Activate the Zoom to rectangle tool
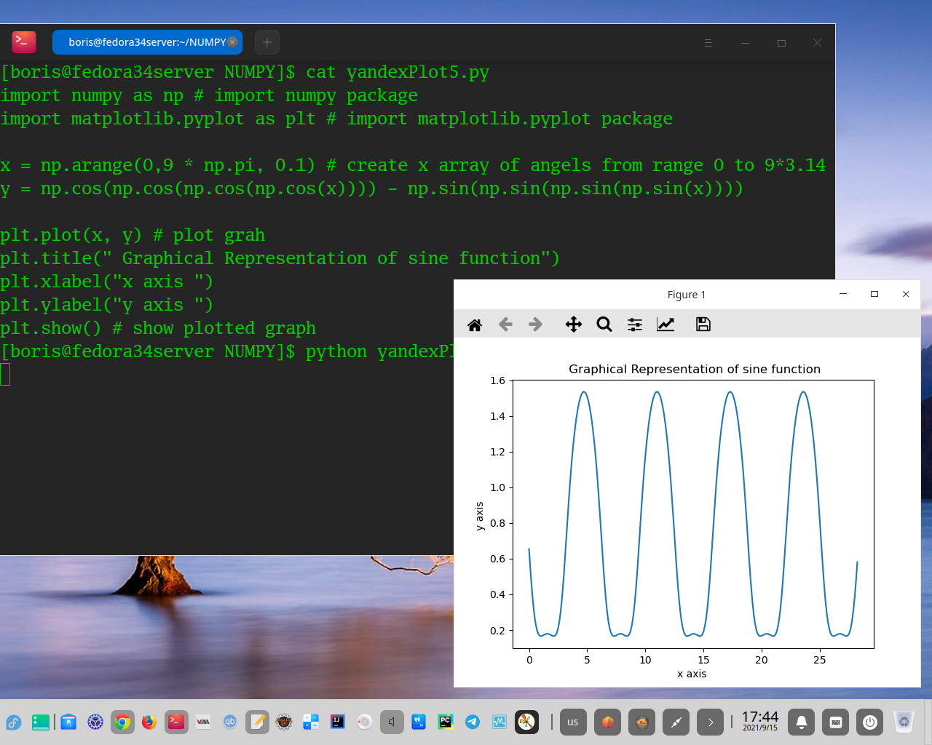Viewport: 932px width, 745px height. click(604, 324)
